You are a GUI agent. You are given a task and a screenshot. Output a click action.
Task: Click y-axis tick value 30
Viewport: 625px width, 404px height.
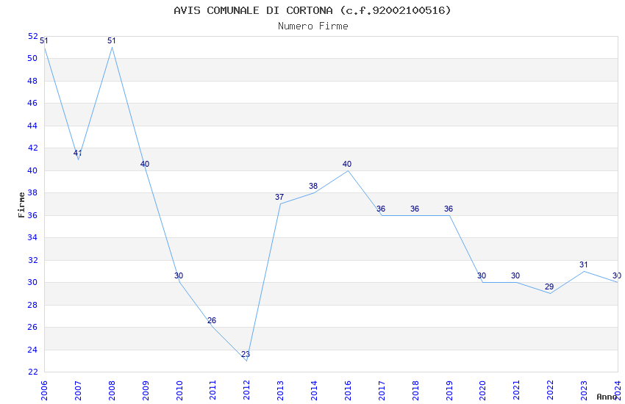[x=32, y=283]
